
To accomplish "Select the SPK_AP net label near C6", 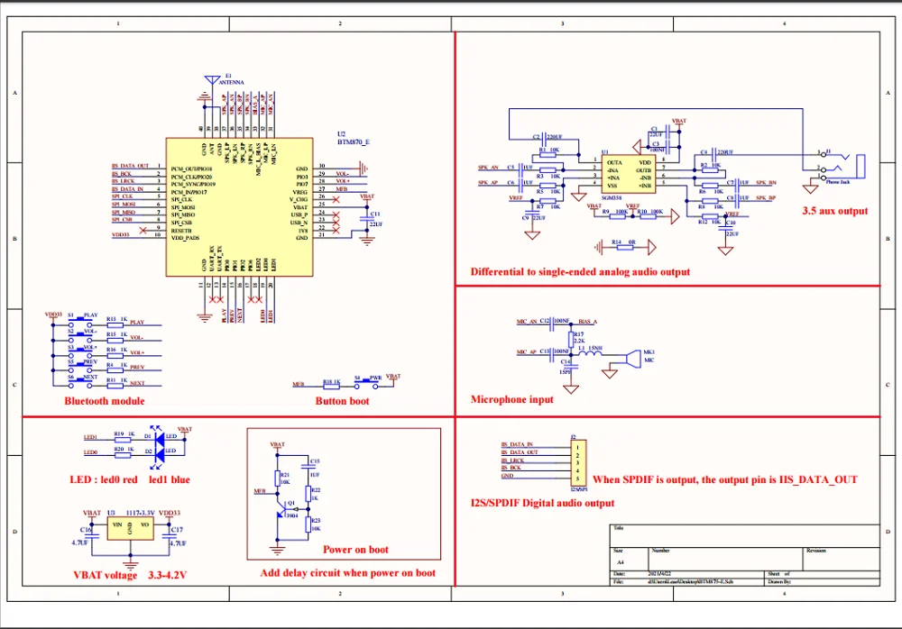I will click(488, 182).
